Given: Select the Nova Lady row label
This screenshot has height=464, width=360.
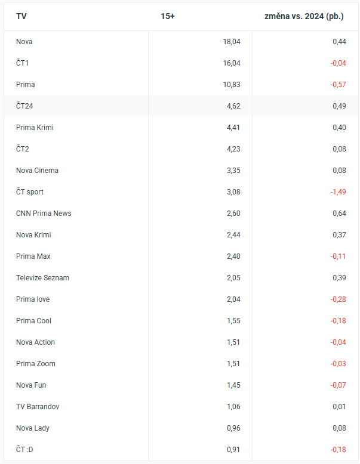Looking at the screenshot, I should [33, 428].
